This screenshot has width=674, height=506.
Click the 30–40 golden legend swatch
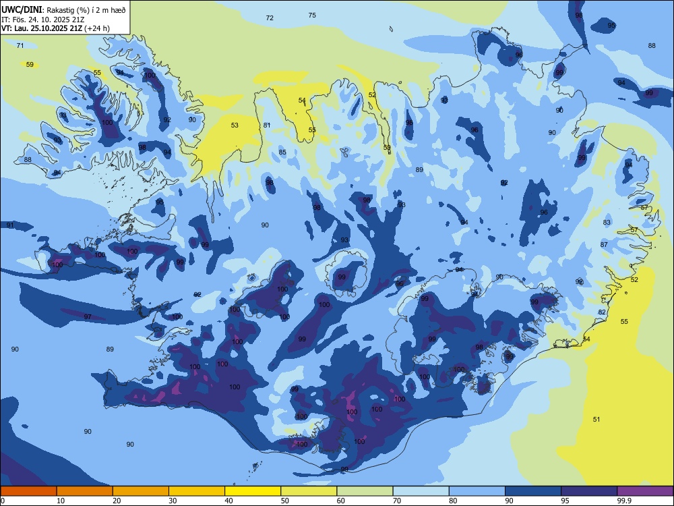[197, 491]
